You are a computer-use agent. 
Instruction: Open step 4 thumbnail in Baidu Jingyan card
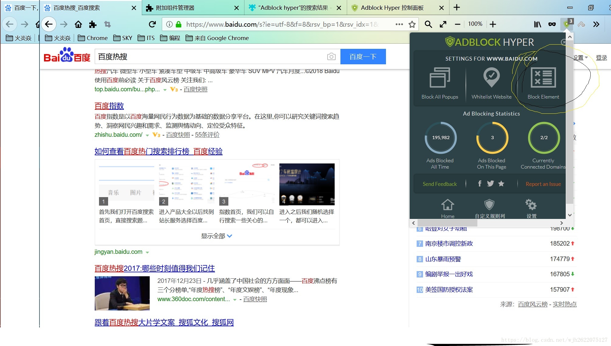coord(307,184)
